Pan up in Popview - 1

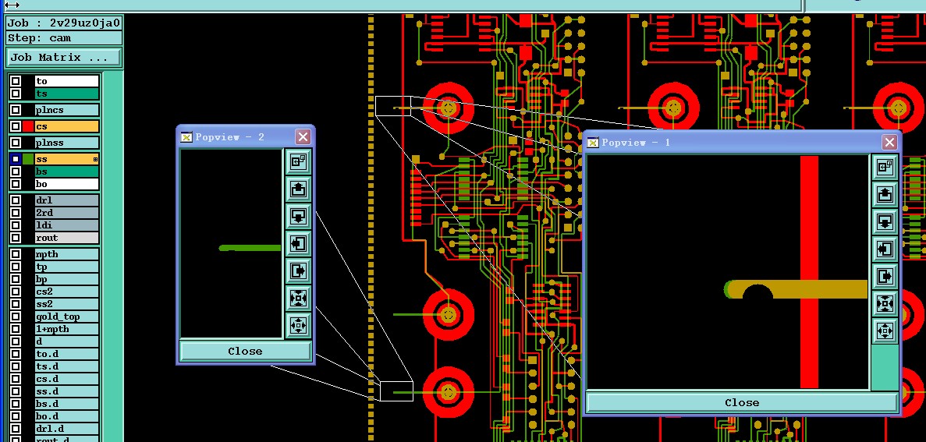click(x=885, y=194)
